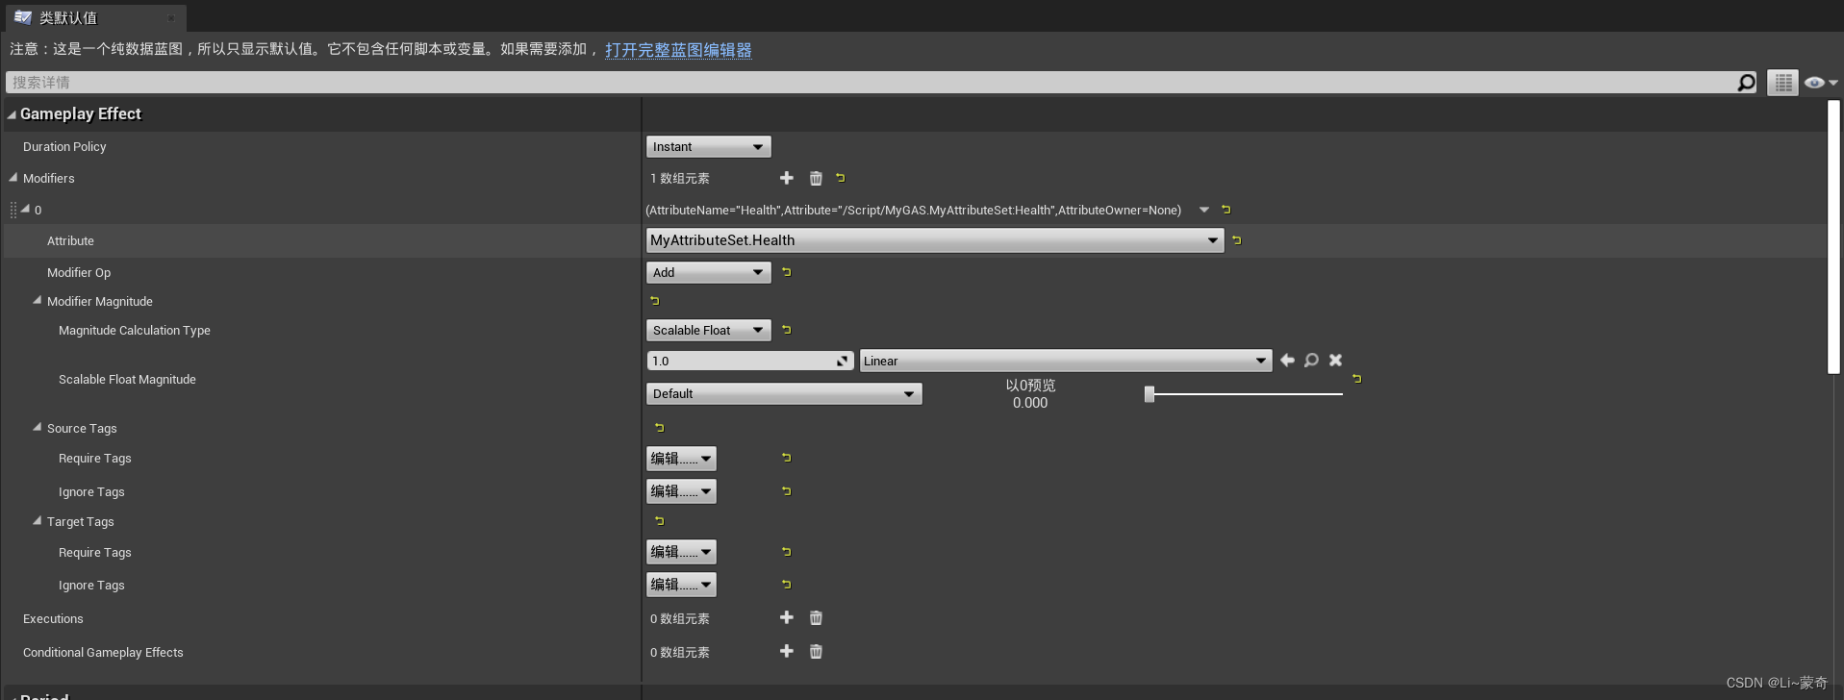Click the modifier 0 row drag handle
This screenshot has width=1844, height=700.
tap(13, 210)
